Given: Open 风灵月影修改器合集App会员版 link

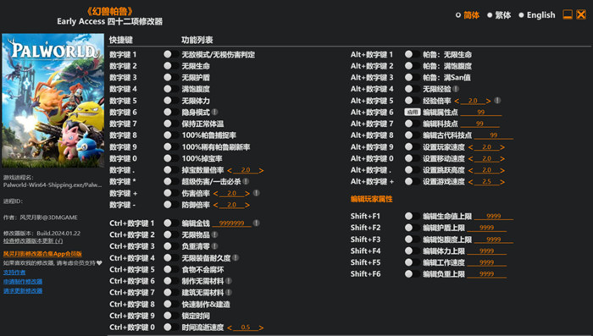Looking at the screenshot, I should [x=42, y=254].
